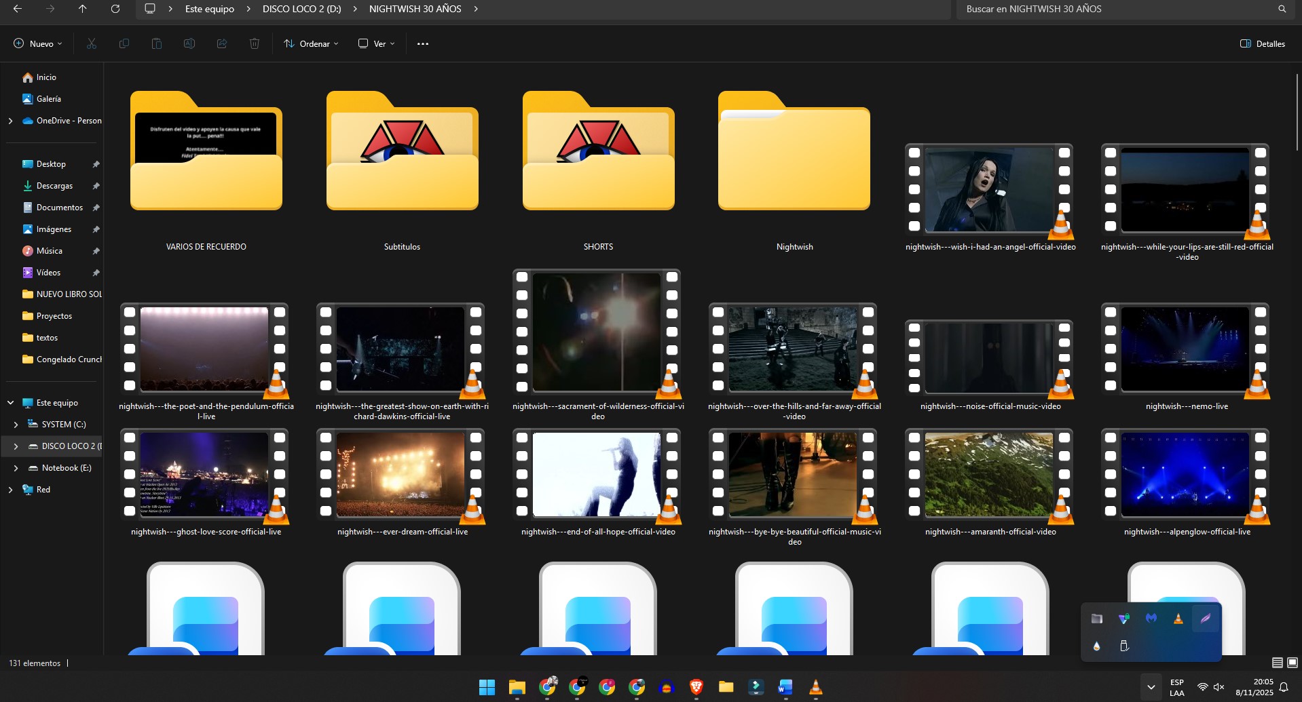Open the Ver view dropdown
The width and height of the screenshot is (1302, 702).
(377, 44)
